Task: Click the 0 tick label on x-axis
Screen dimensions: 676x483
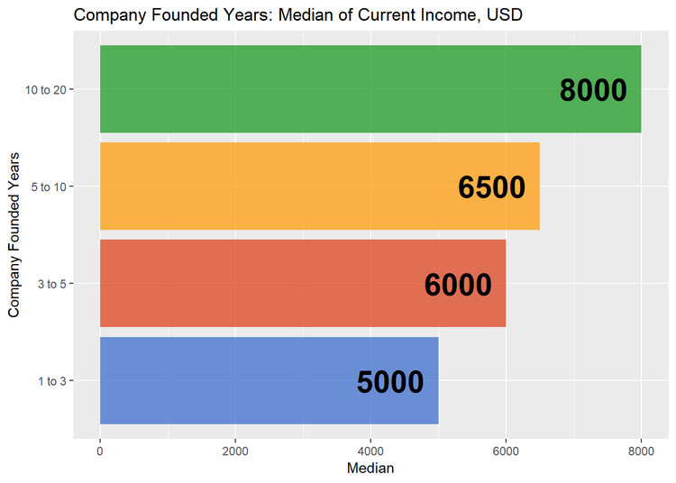Action: (100, 450)
